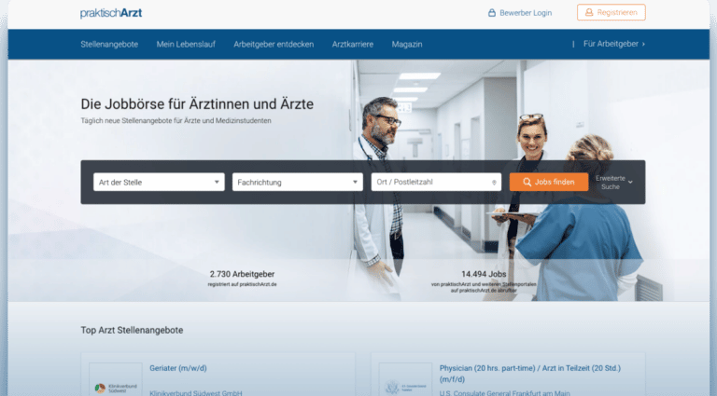The height and width of the screenshot is (396, 717).
Task: Click the praktischArzt logo
Action: click(x=111, y=13)
